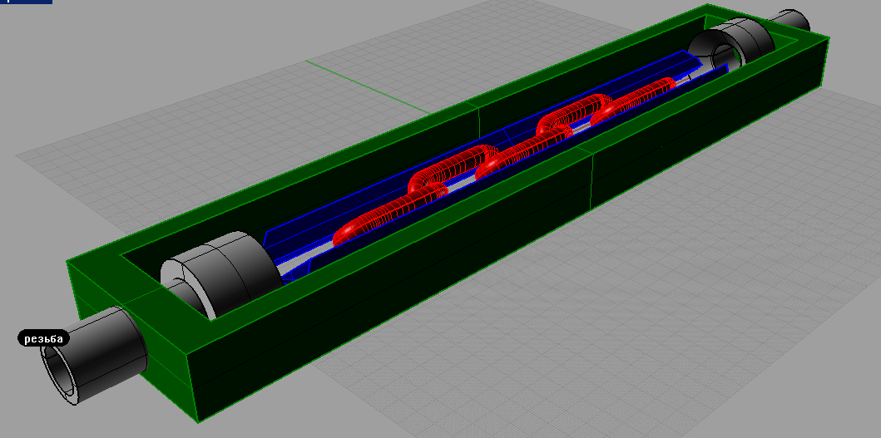The height and width of the screenshot is (438, 881).
Task: Pick the threaded pipe beside the "резьба" label
Action: coord(92,355)
